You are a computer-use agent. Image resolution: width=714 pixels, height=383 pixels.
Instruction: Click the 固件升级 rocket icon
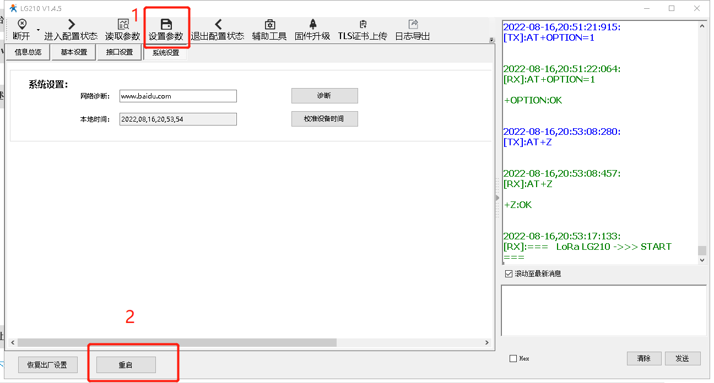coord(312,24)
